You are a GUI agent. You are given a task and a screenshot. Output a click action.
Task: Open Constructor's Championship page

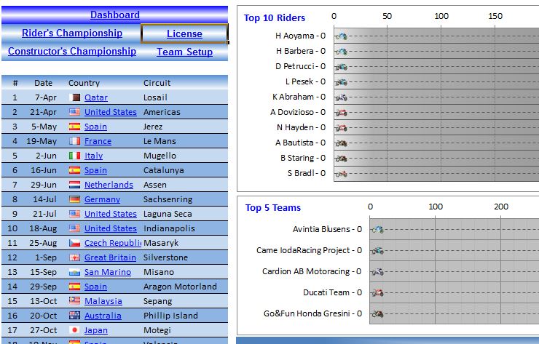point(72,52)
